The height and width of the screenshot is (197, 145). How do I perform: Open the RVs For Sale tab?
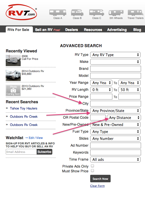(x=19, y=30)
